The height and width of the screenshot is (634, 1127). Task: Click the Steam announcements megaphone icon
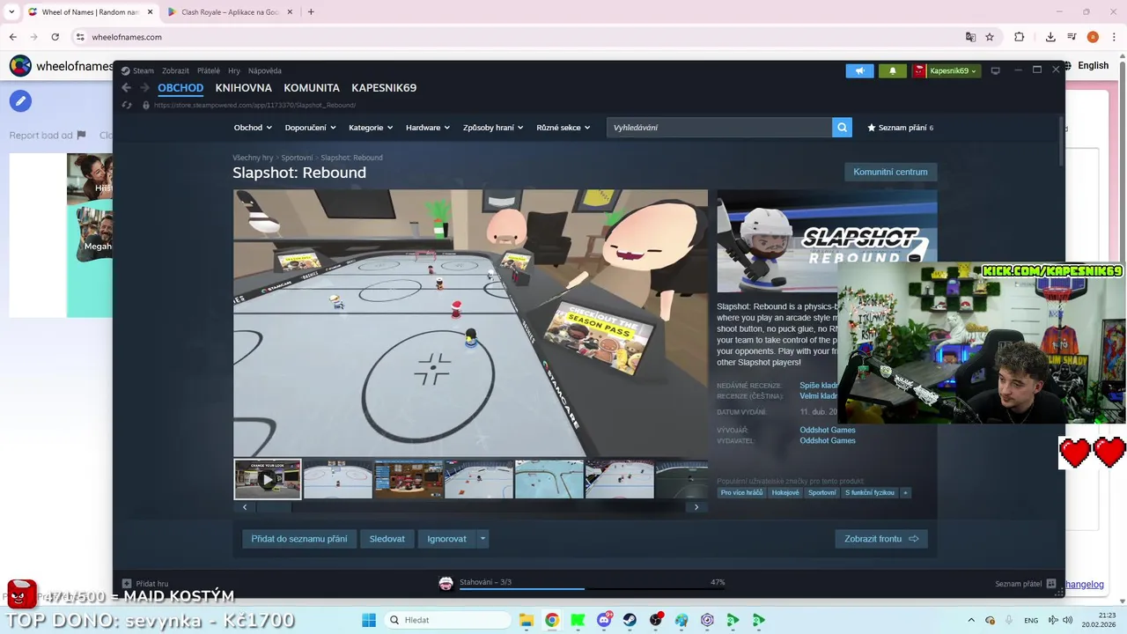point(859,70)
